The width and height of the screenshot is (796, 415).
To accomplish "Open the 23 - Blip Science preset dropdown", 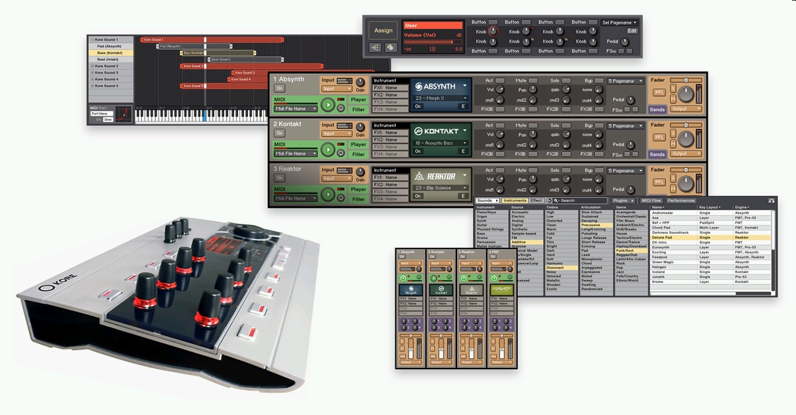I will tap(440, 188).
